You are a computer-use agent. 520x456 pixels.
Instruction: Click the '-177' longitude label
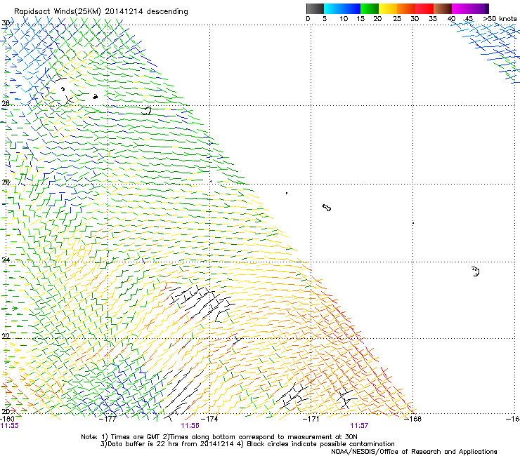click(x=108, y=419)
